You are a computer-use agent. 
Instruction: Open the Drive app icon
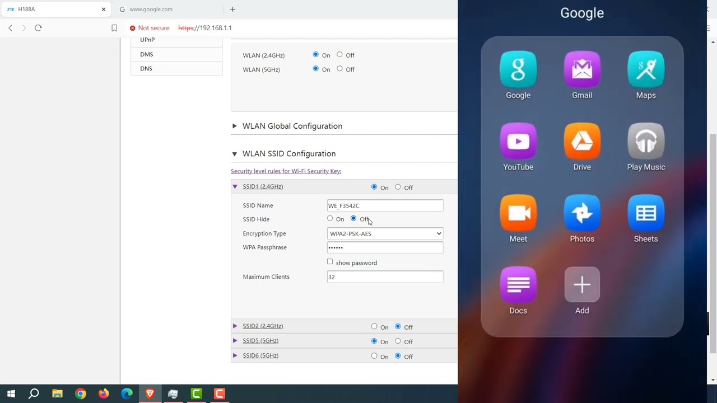(582, 141)
